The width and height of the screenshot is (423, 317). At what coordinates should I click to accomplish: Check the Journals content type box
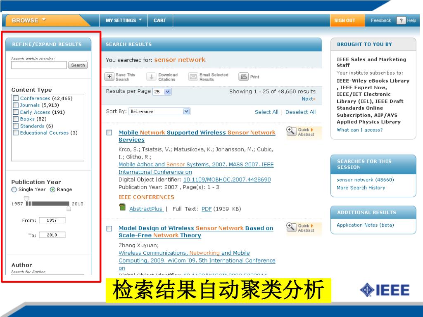(x=16, y=105)
